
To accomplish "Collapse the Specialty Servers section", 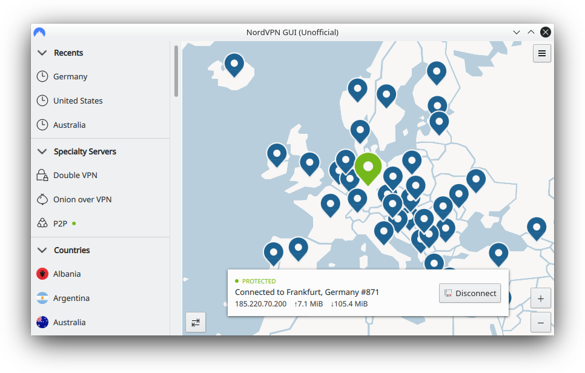I will click(42, 151).
